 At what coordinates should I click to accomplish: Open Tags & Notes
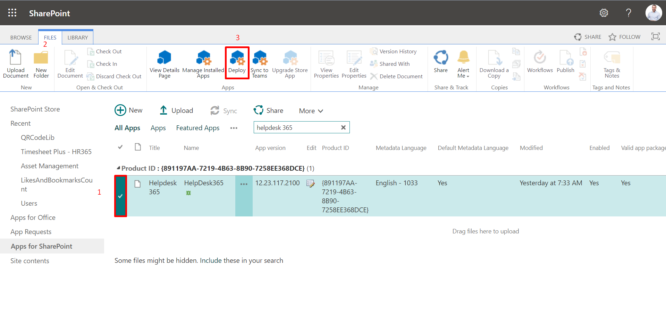pos(612,64)
